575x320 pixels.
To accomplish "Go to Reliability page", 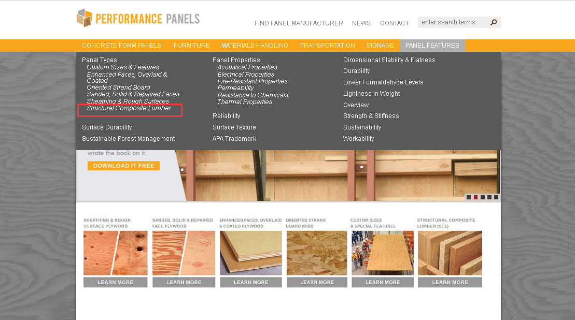I will (x=226, y=115).
